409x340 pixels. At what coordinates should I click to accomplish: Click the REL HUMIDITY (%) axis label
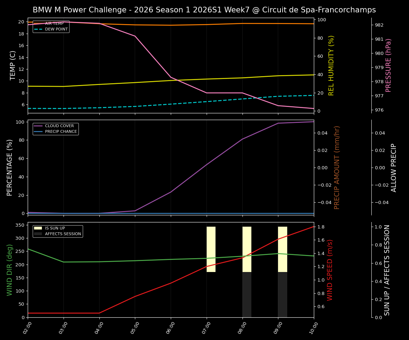click(x=330, y=65)
